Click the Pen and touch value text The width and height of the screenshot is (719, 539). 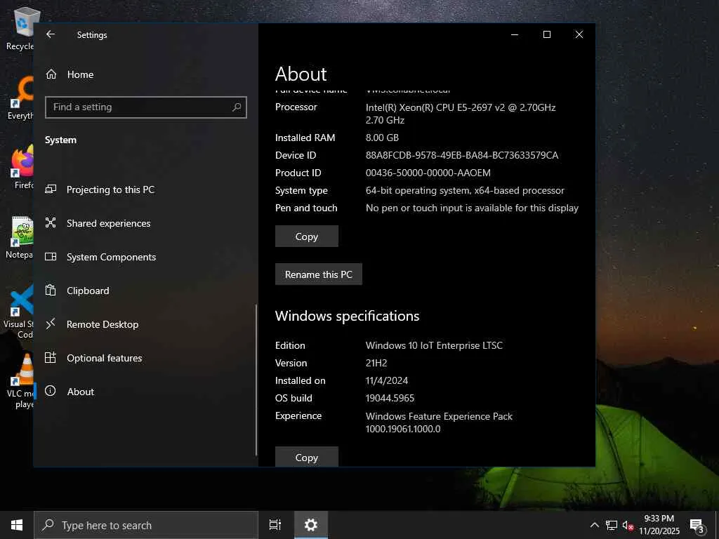[472, 208]
